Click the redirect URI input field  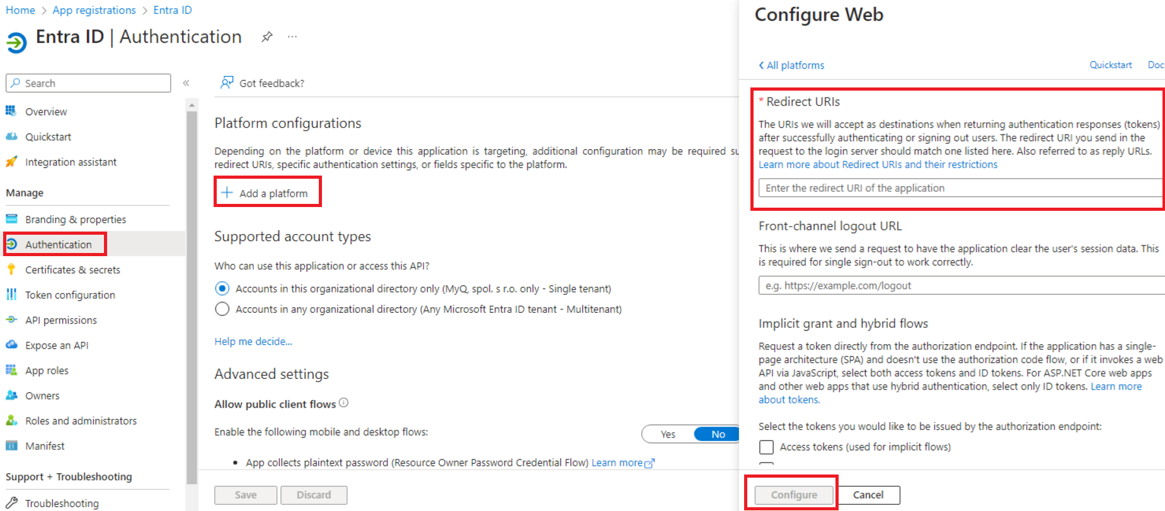point(958,188)
